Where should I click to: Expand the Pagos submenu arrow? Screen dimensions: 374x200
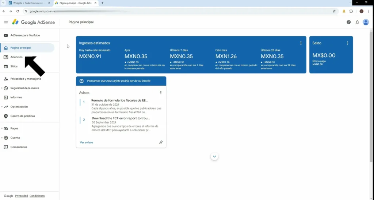pyautogui.click(x=2, y=129)
